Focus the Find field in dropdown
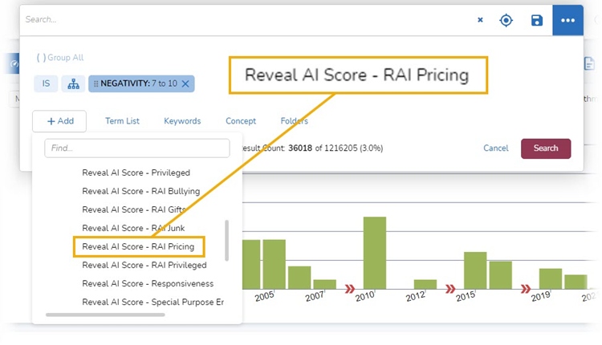 [137, 148]
